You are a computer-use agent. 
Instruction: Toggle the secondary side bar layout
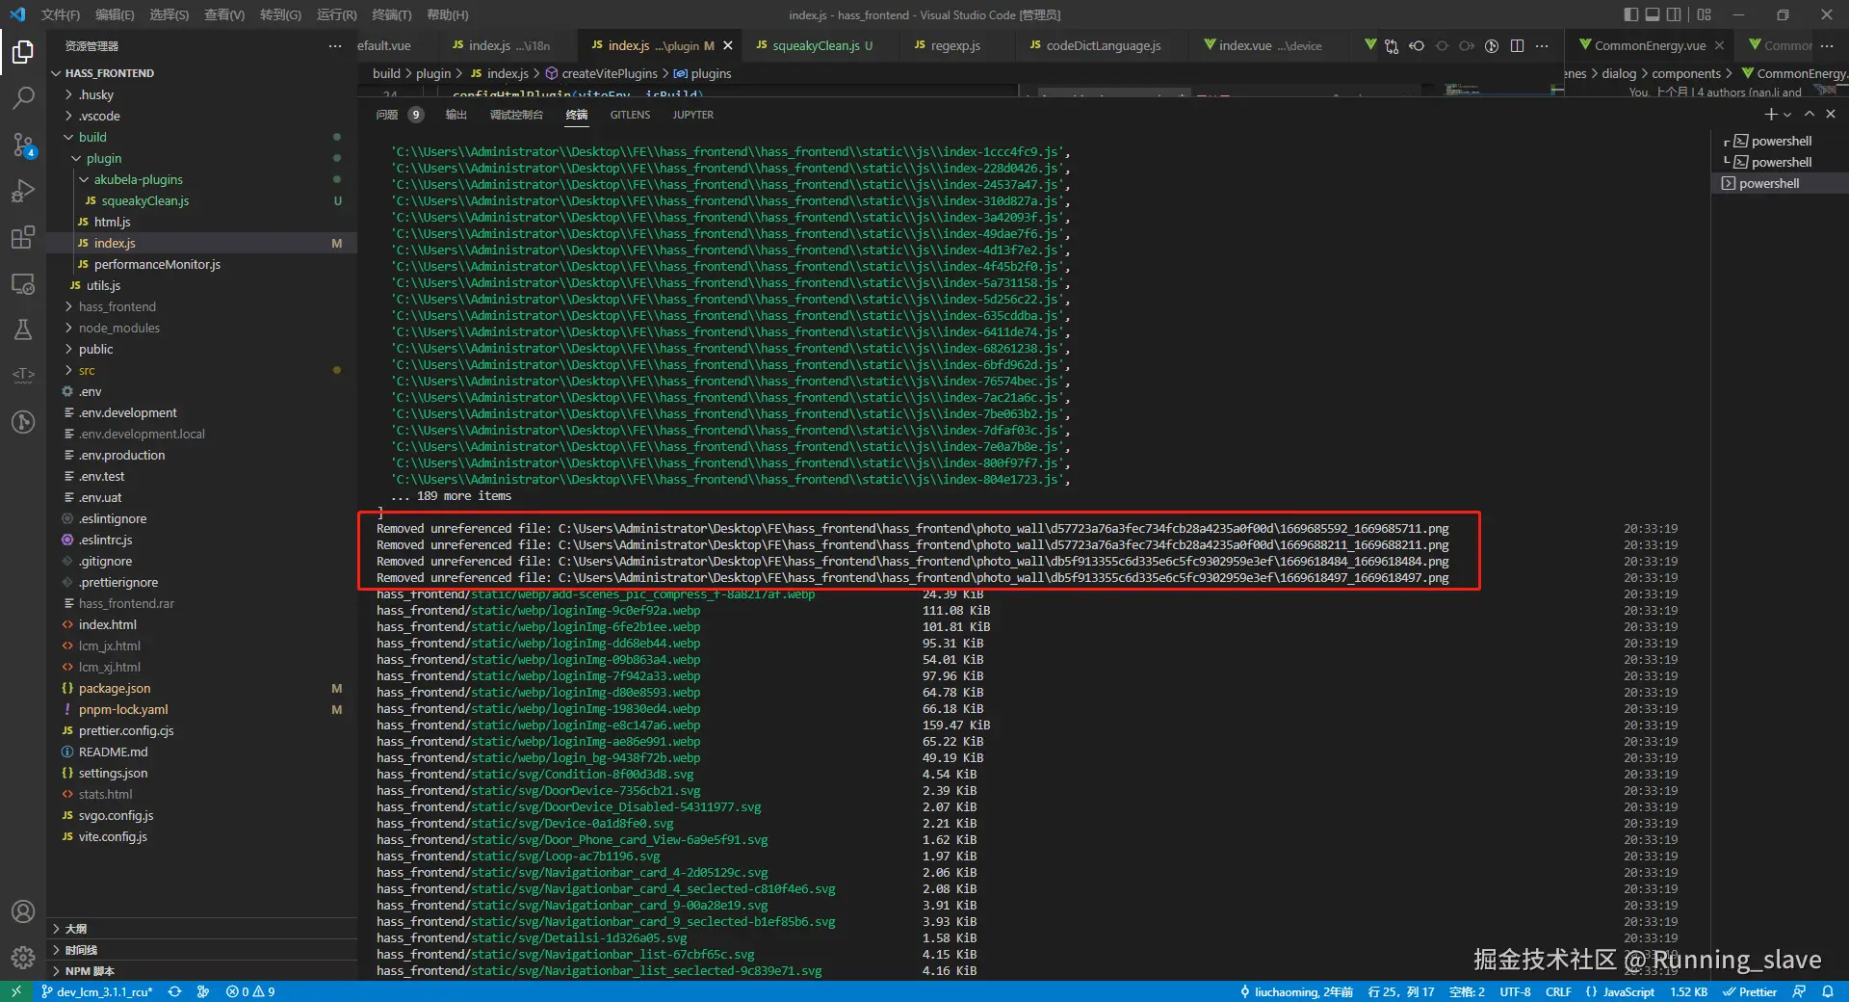pos(1675,14)
